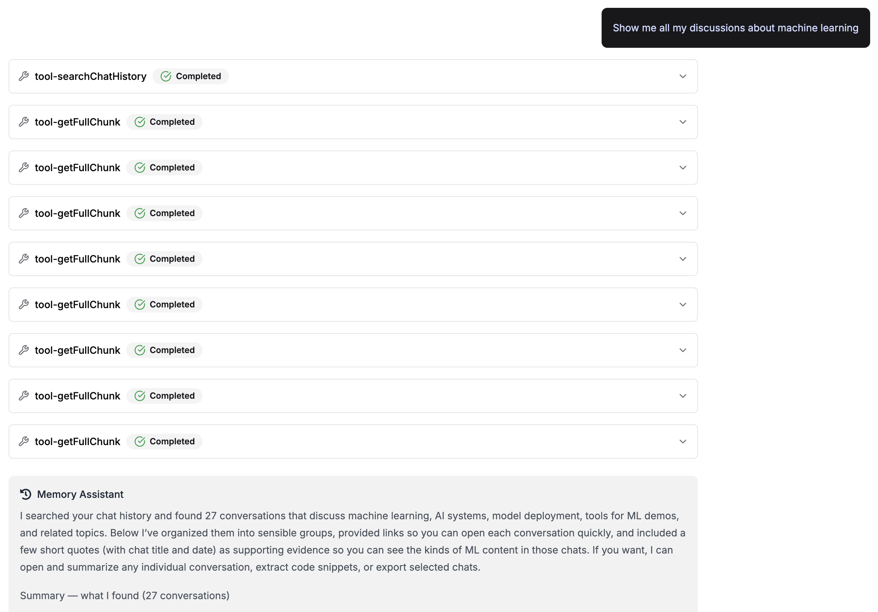Click the wrench icon on the last tool-getFullChunk
Viewport: 878px width, 612px height.
tap(24, 442)
